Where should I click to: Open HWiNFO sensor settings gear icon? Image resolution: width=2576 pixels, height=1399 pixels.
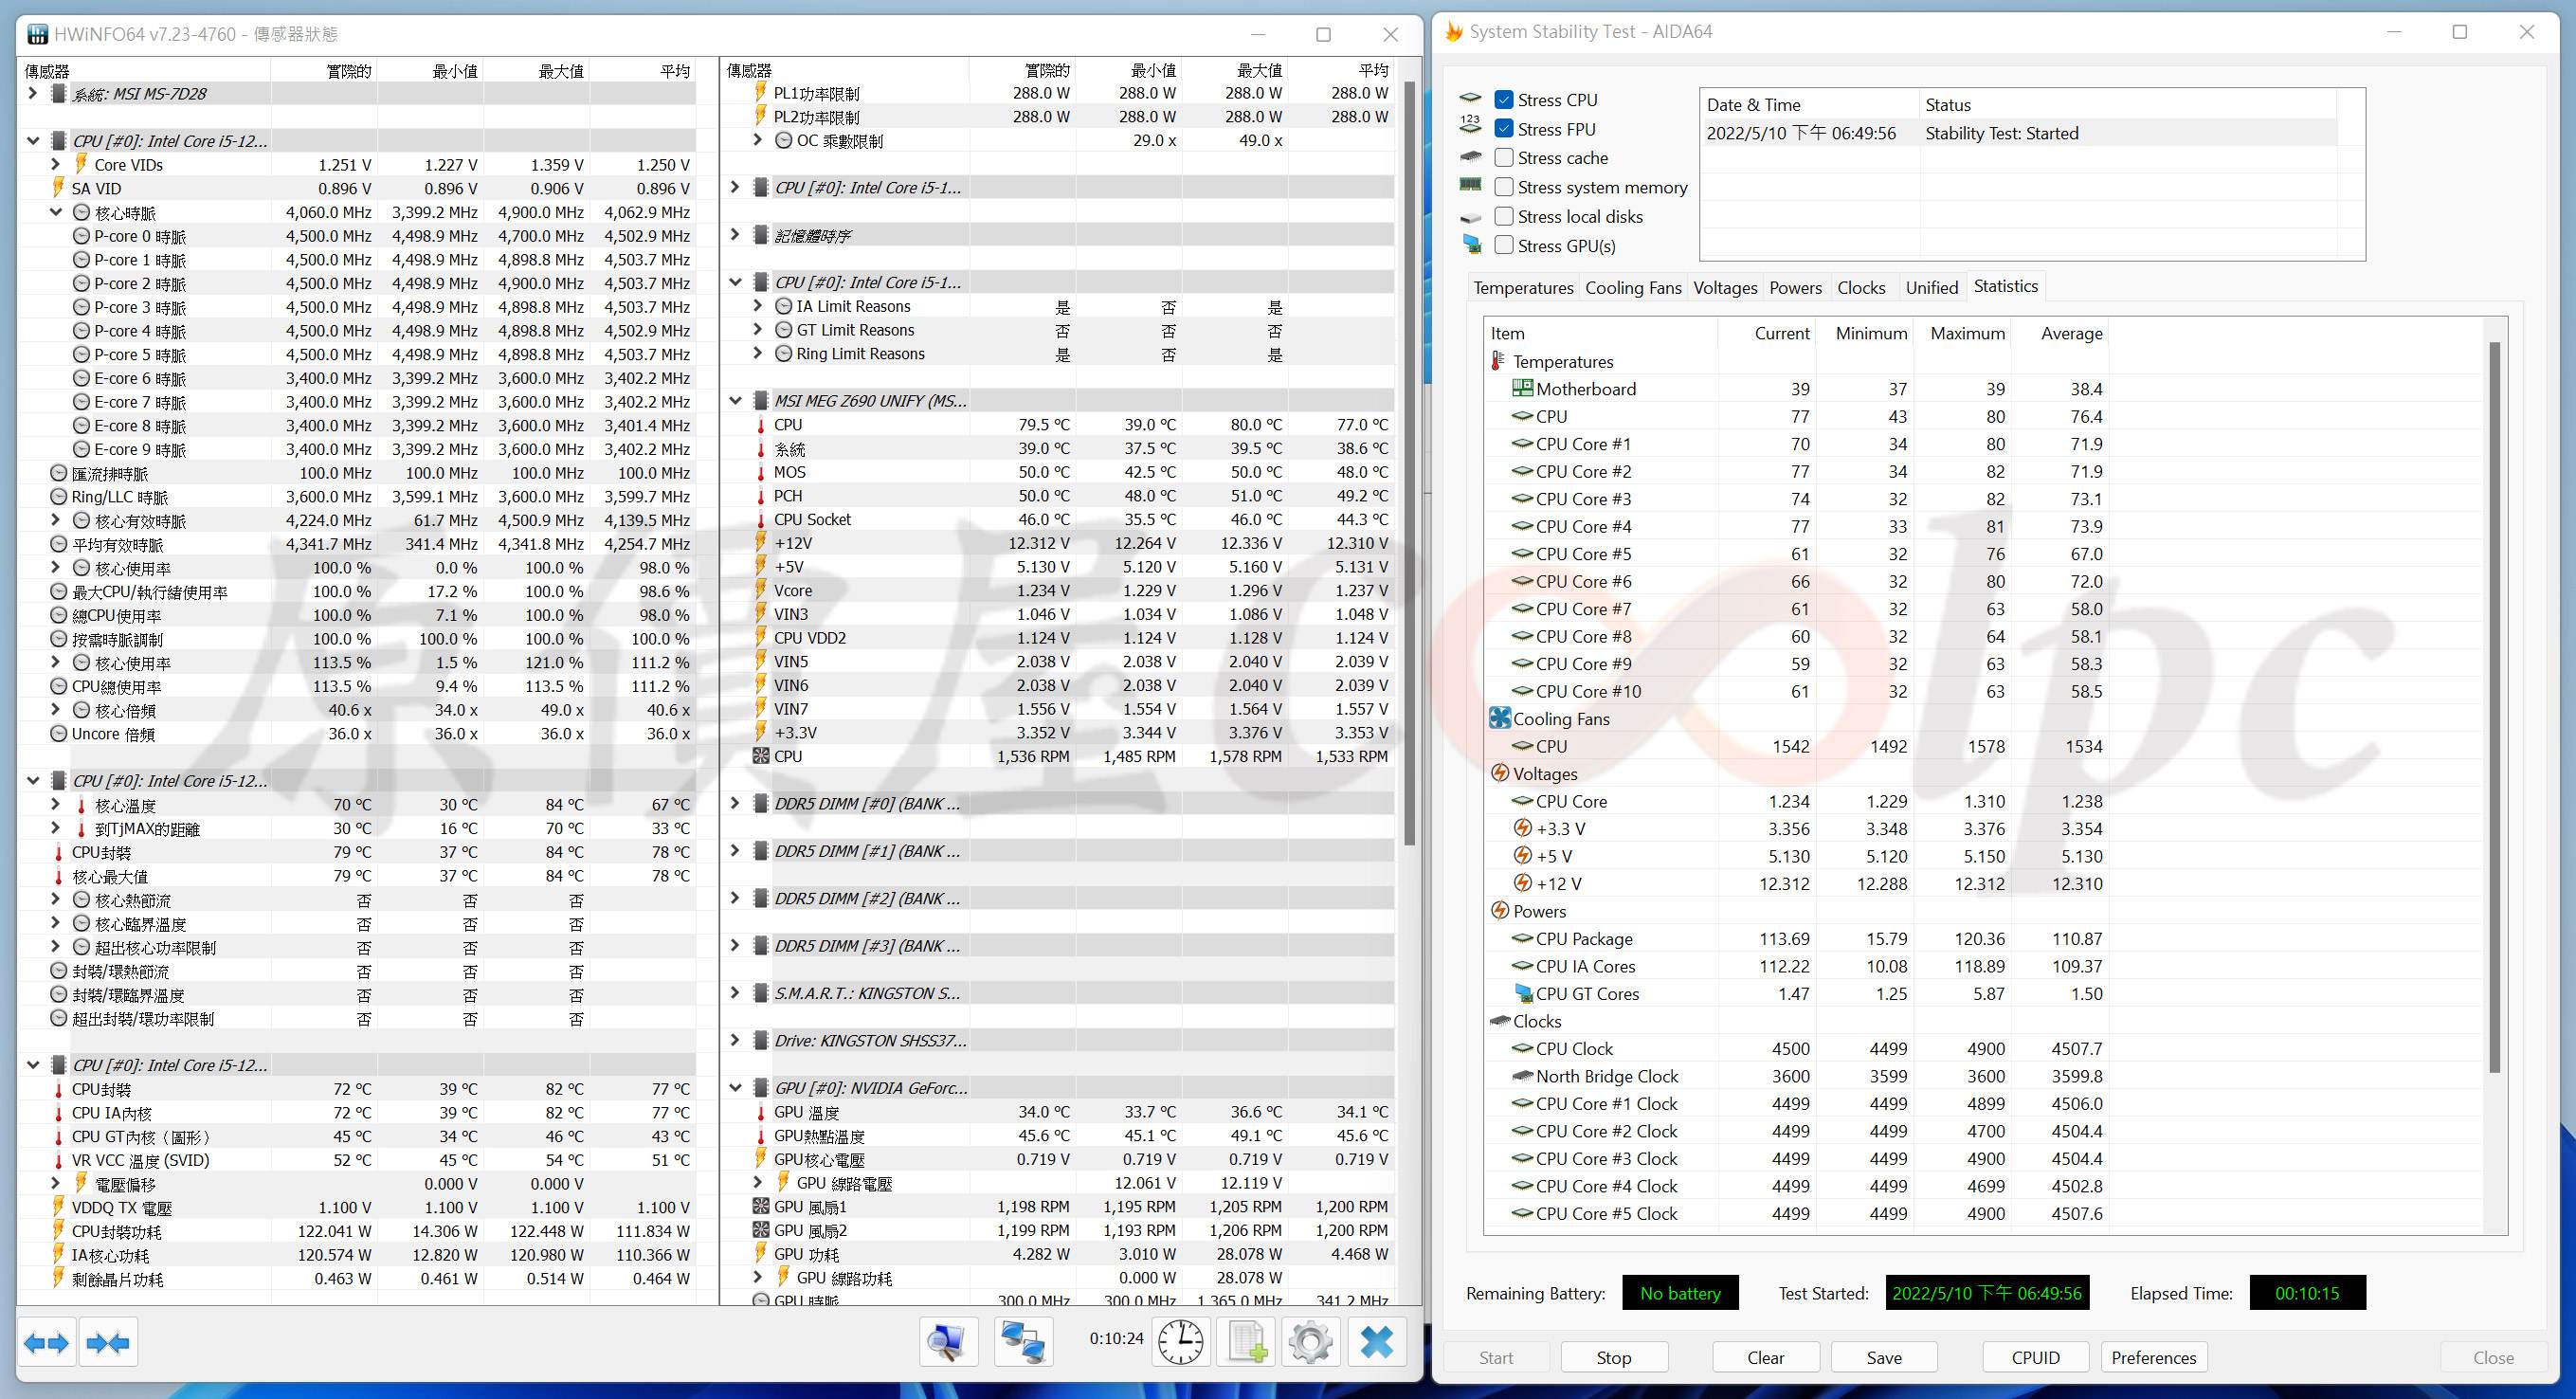pyautogui.click(x=1310, y=1342)
